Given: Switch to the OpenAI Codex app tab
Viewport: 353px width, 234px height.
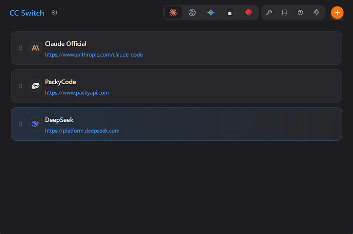Looking at the screenshot, I should [x=192, y=13].
